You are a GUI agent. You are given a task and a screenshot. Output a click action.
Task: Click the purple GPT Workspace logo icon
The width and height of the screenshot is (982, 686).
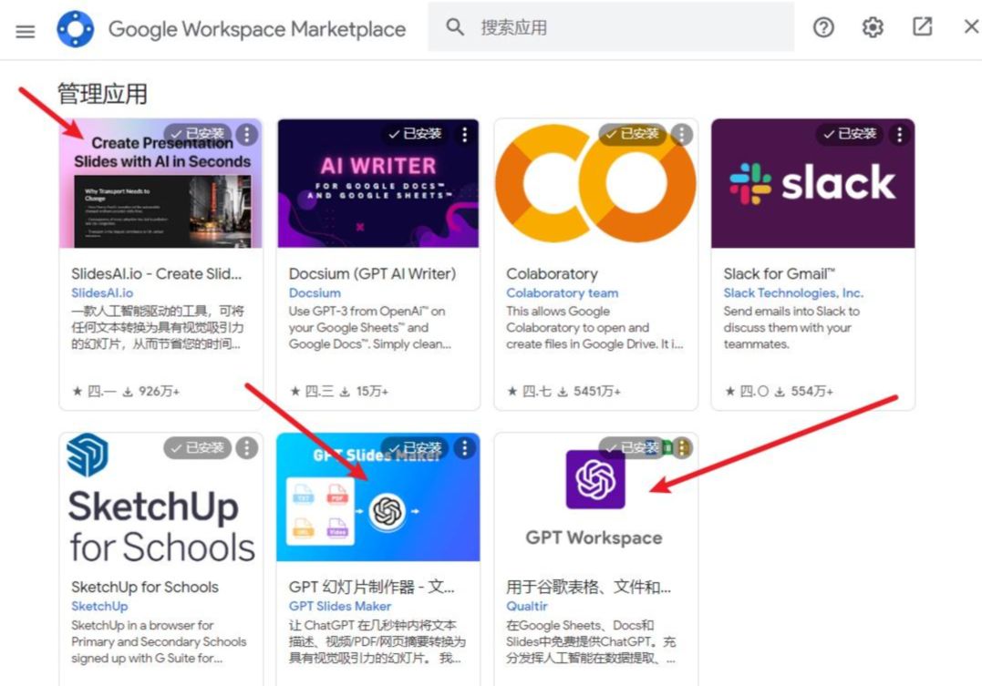[595, 479]
